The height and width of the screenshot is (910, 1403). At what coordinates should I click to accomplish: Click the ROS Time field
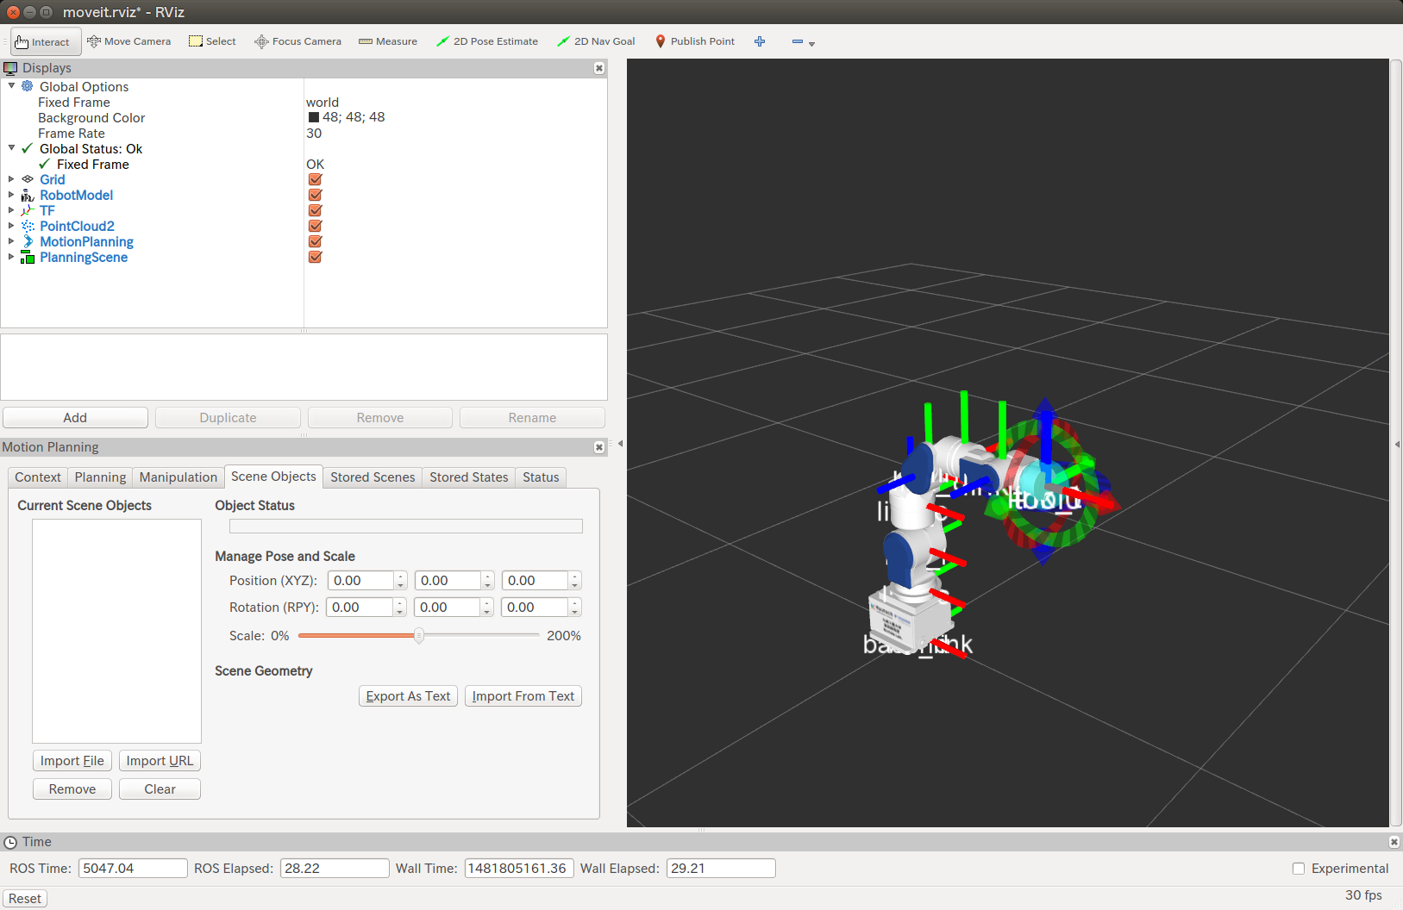point(133,869)
